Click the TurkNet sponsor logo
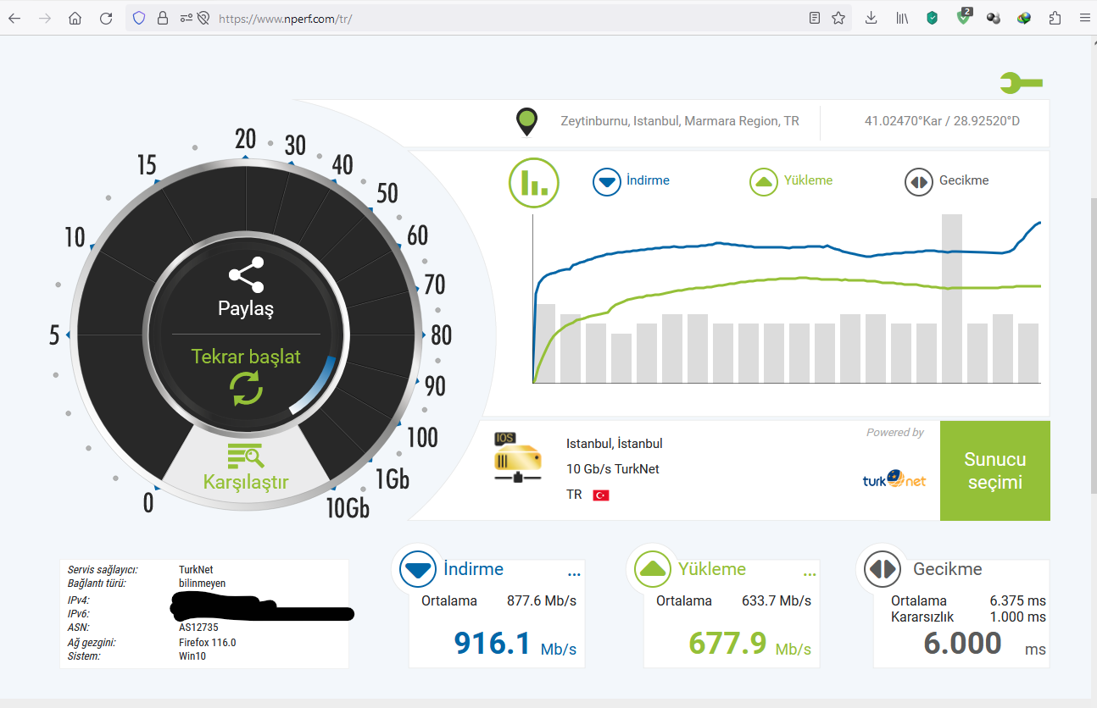 tap(894, 479)
